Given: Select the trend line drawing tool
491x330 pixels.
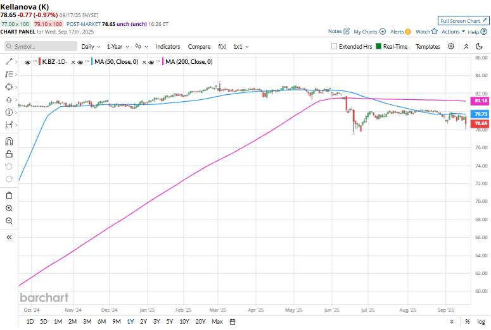Looking at the screenshot, I should coord(9,61).
